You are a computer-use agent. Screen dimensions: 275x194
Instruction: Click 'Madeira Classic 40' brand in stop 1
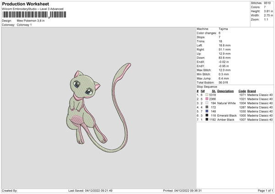tap(260, 95)
